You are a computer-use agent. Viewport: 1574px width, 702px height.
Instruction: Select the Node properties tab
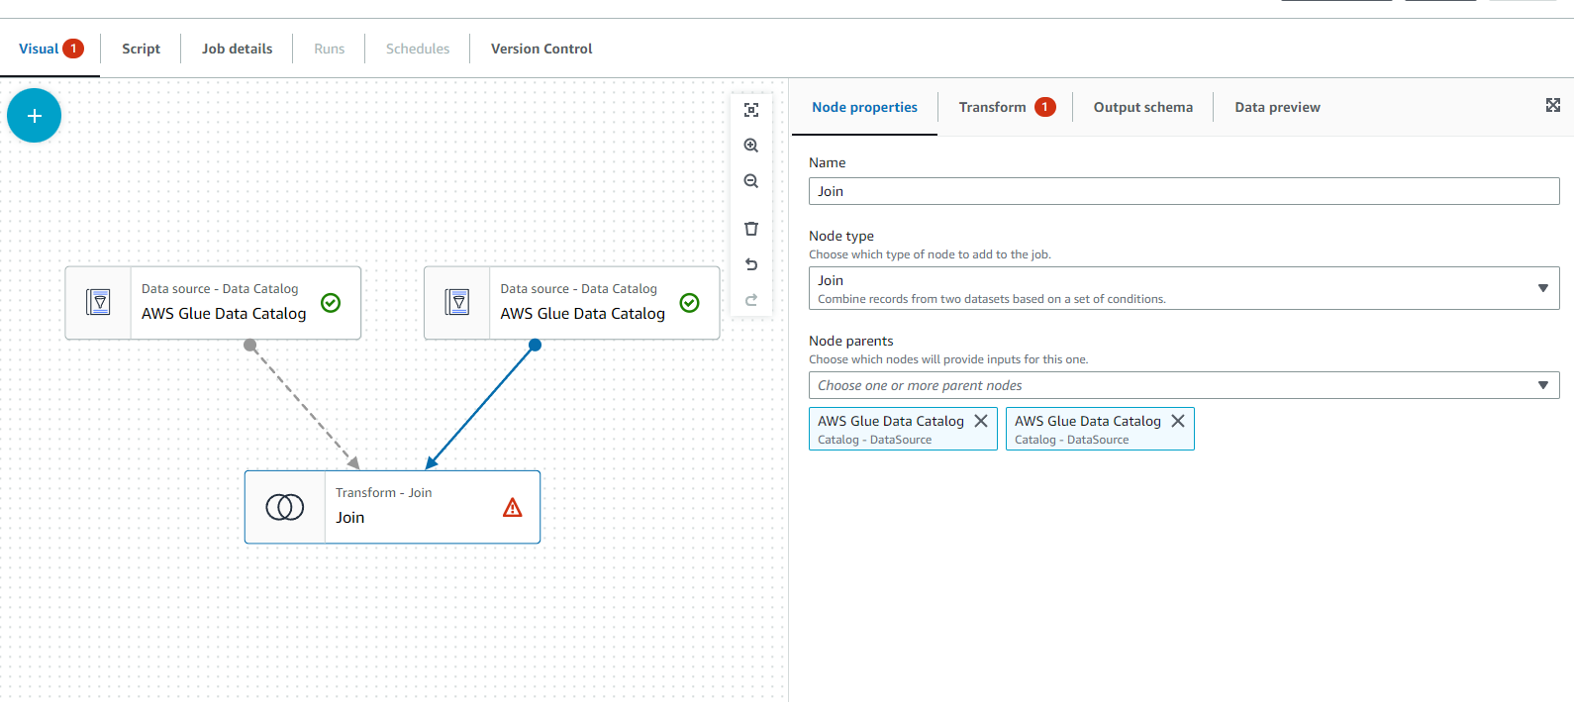coord(864,107)
